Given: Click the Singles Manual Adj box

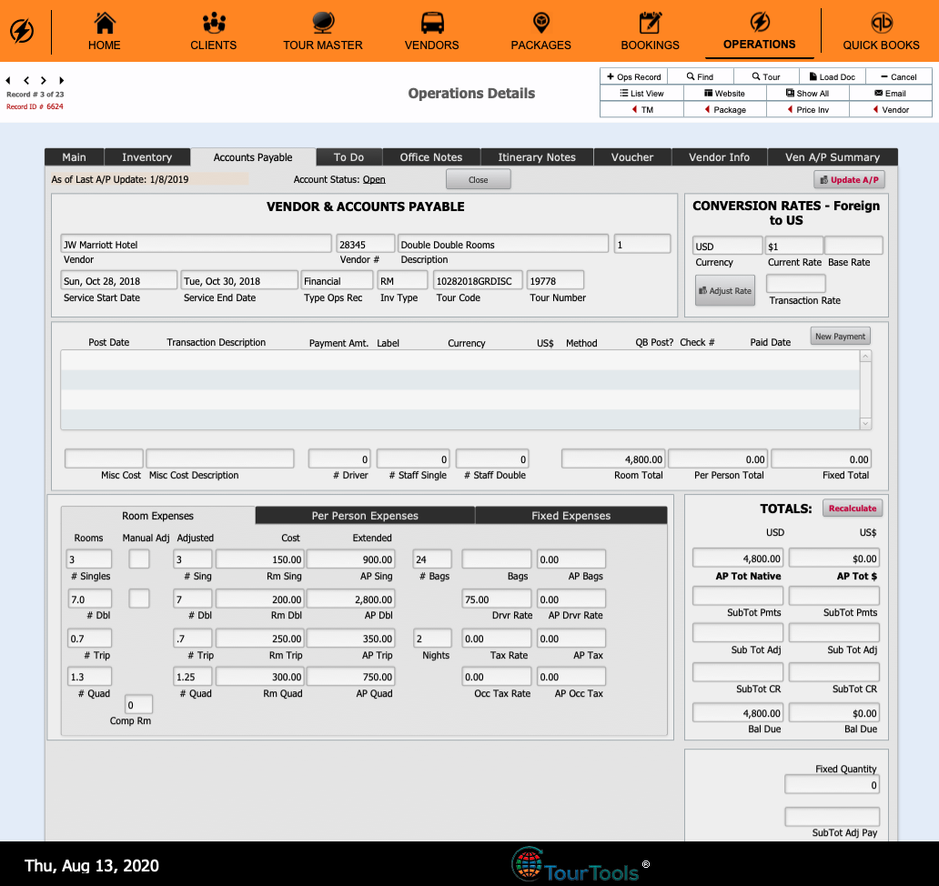Looking at the screenshot, I should coord(139,559).
